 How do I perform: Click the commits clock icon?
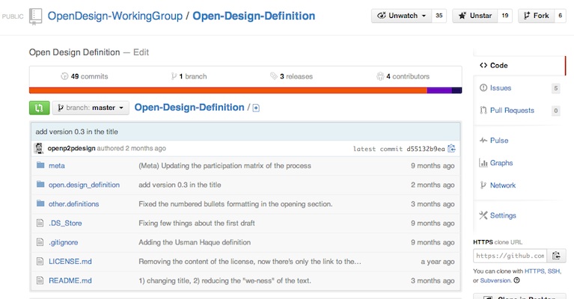point(64,76)
